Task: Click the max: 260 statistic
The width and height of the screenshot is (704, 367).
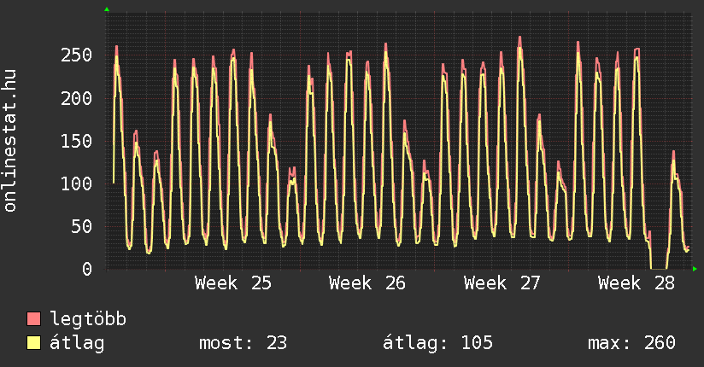Action: coord(631,343)
